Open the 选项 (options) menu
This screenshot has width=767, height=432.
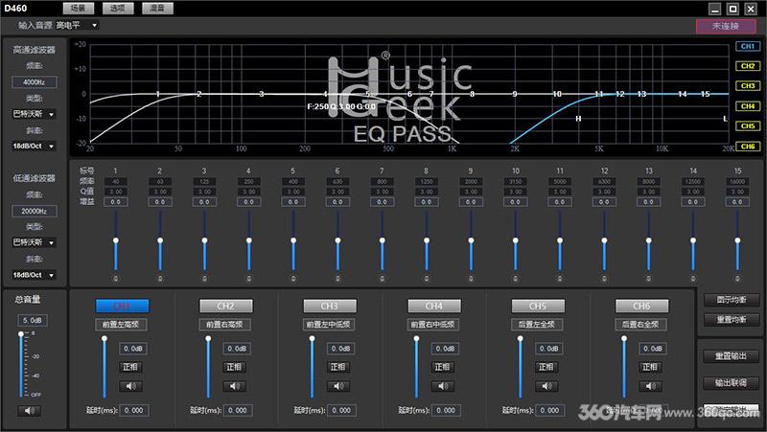(x=118, y=9)
